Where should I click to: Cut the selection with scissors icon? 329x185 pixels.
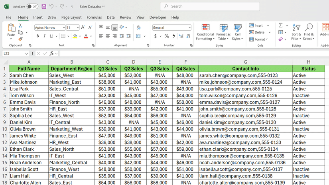(x=20, y=26)
